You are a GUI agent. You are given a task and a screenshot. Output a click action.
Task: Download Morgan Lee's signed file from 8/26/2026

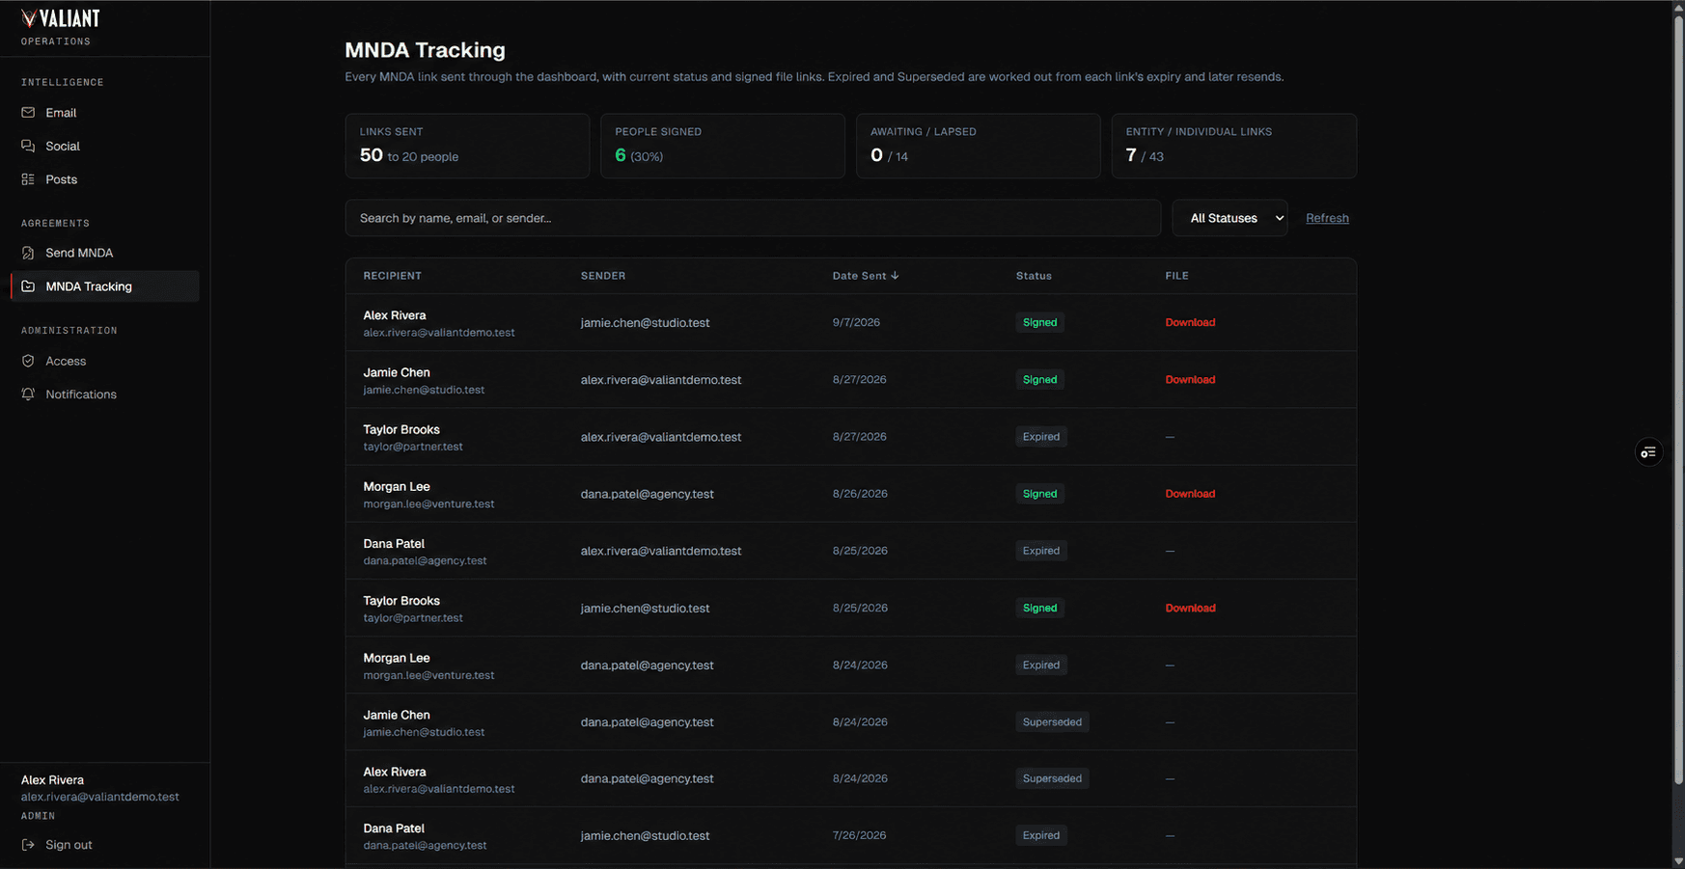click(1190, 494)
